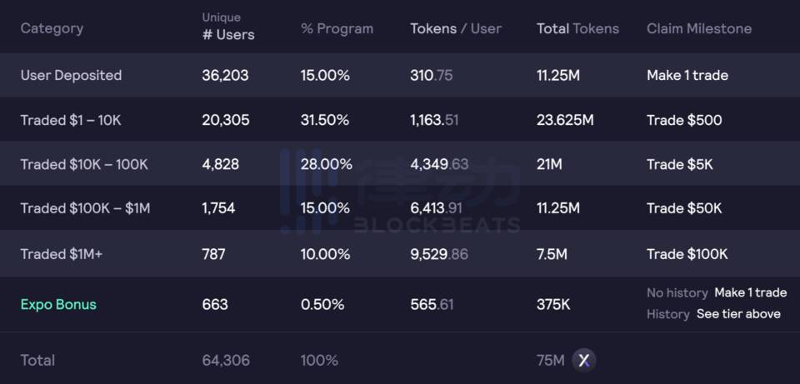Click the 36,203 users value

click(x=225, y=76)
